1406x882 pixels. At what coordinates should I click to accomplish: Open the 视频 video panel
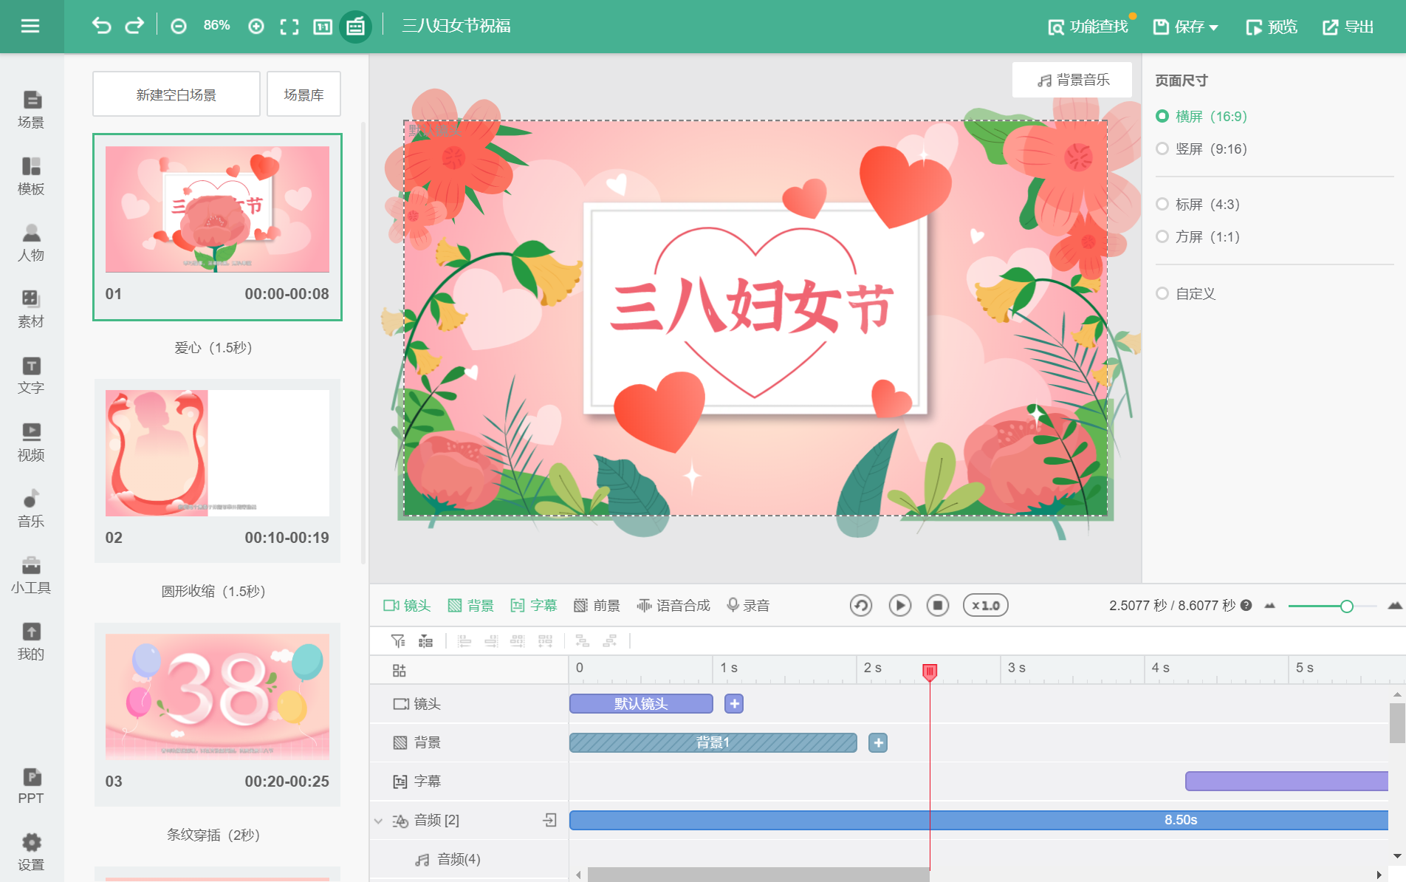31,442
